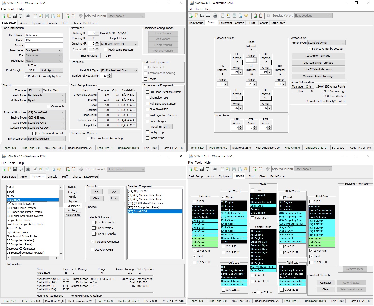Enable the Null Signature System checkbox
The height and width of the screenshot is (306, 374).
147,104
